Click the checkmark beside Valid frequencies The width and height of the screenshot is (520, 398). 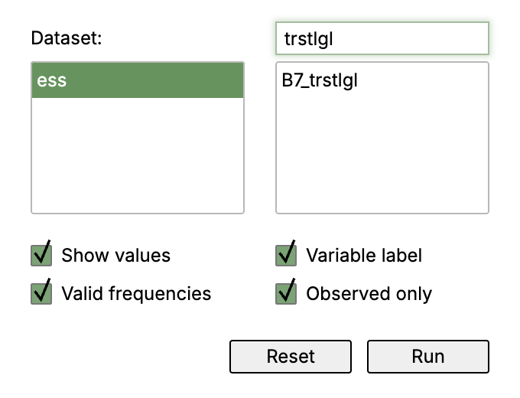pos(44,290)
